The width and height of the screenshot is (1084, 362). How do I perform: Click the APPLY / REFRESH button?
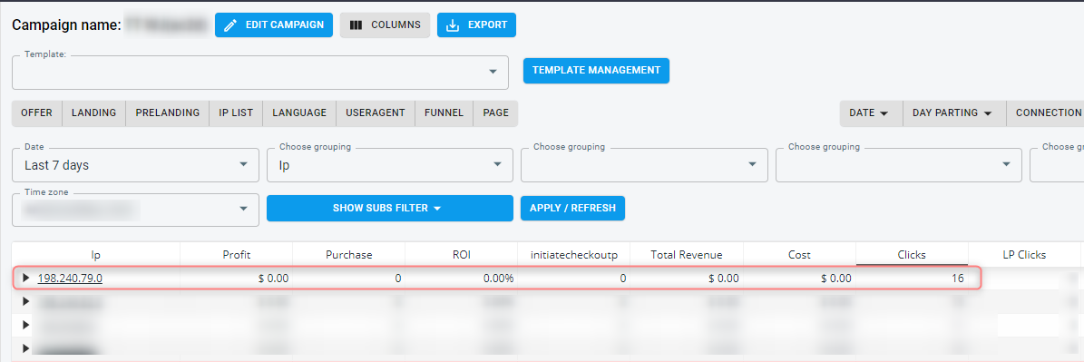572,208
